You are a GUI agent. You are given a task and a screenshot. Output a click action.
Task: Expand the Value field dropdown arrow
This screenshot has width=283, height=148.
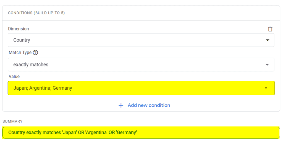(266, 88)
